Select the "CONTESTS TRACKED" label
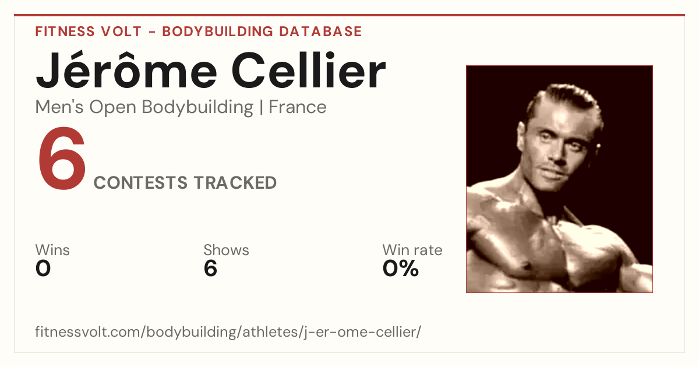This screenshot has width=699, height=367. tap(185, 183)
